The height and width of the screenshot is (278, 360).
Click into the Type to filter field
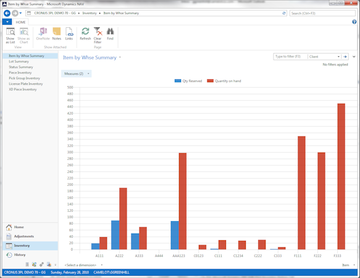coord(290,56)
